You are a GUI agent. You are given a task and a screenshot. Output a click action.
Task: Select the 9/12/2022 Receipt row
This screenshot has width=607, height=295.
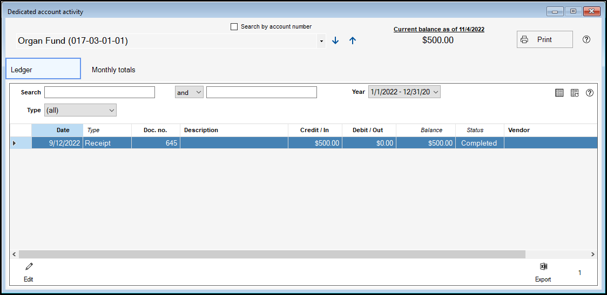point(216,143)
